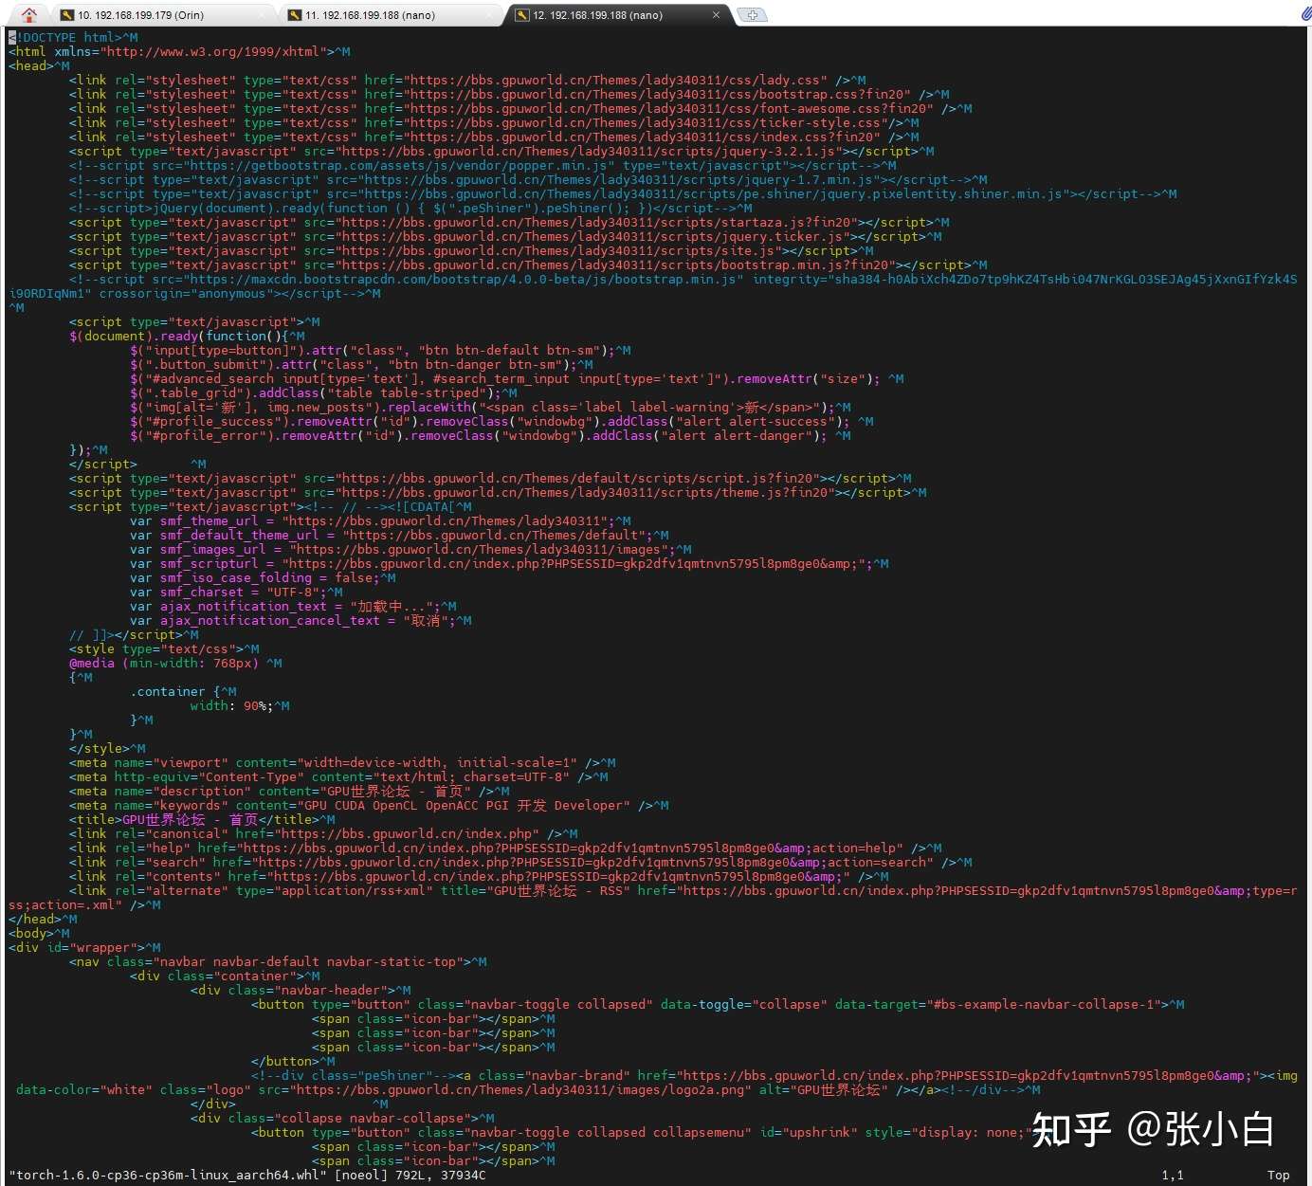Click the '.container {' line

183,691
